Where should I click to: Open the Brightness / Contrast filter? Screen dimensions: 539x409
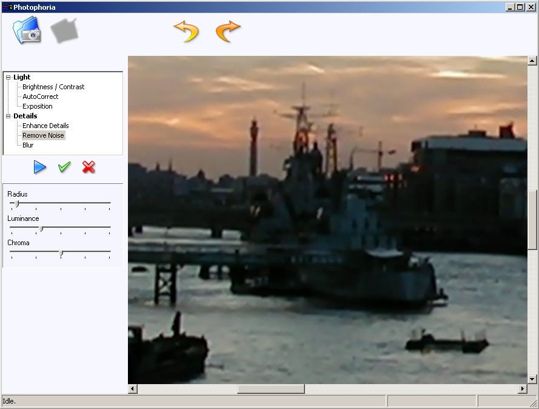[x=53, y=87]
